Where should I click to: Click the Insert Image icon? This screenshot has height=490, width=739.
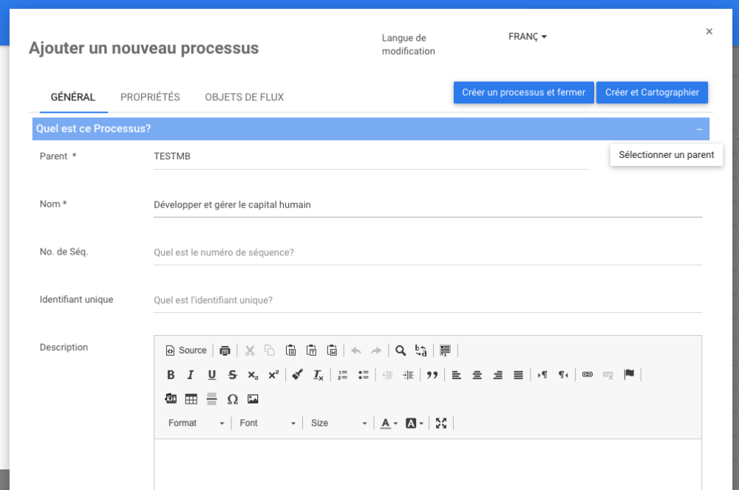point(253,399)
